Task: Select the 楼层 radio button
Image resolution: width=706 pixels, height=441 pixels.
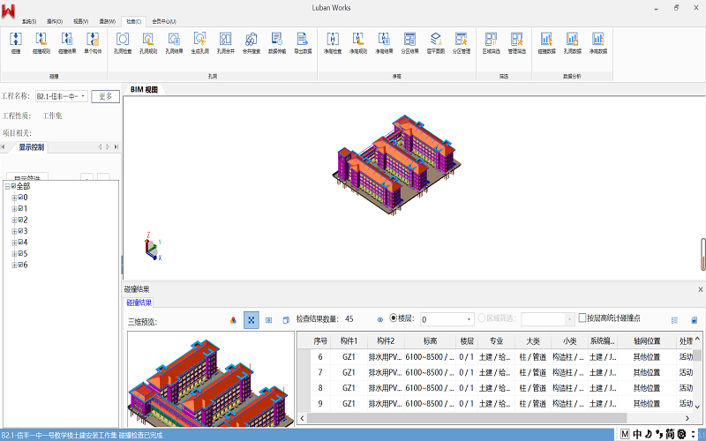Action: coord(393,318)
